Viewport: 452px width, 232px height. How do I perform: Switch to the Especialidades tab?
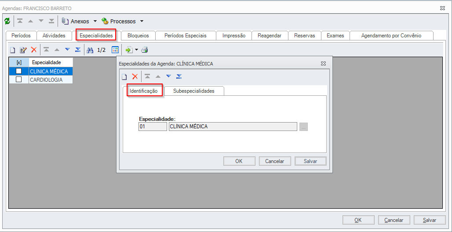click(x=96, y=36)
